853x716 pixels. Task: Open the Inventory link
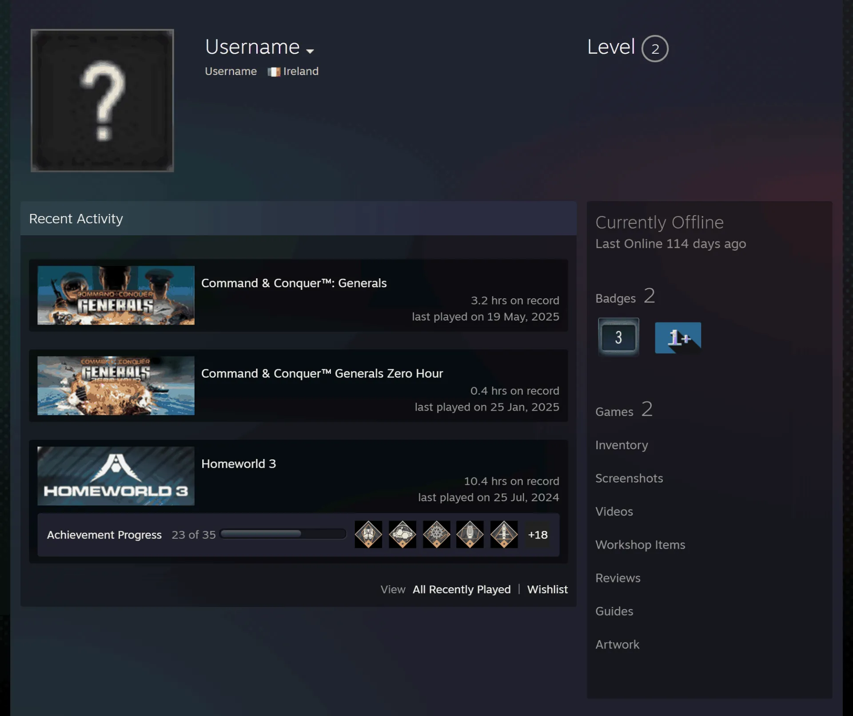[x=622, y=445]
